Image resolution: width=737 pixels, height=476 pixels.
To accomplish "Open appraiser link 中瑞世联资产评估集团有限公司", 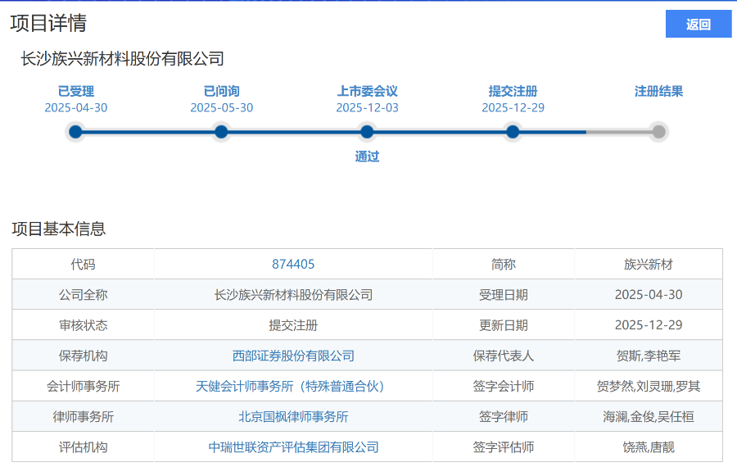I will (293, 447).
